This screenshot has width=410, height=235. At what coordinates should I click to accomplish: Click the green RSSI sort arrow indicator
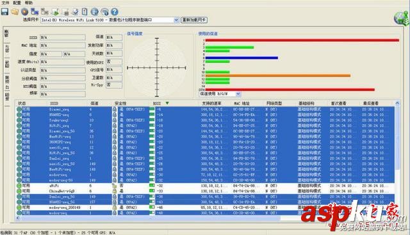(x=167, y=103)
